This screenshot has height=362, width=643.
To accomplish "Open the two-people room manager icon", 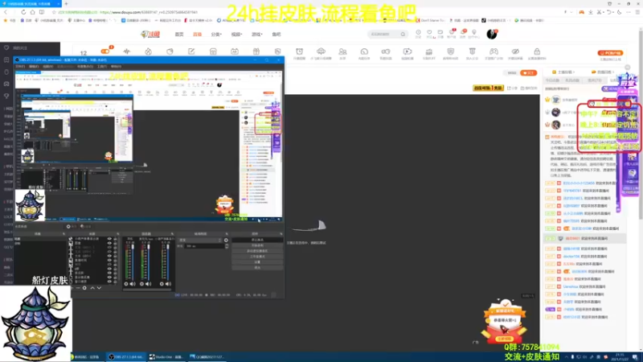I will [x=342, y=51].
